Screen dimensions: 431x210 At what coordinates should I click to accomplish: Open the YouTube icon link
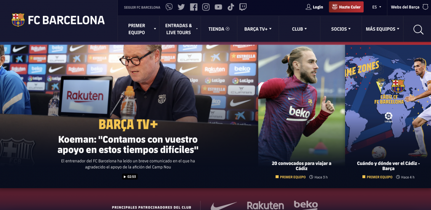[x=218, y=7]
